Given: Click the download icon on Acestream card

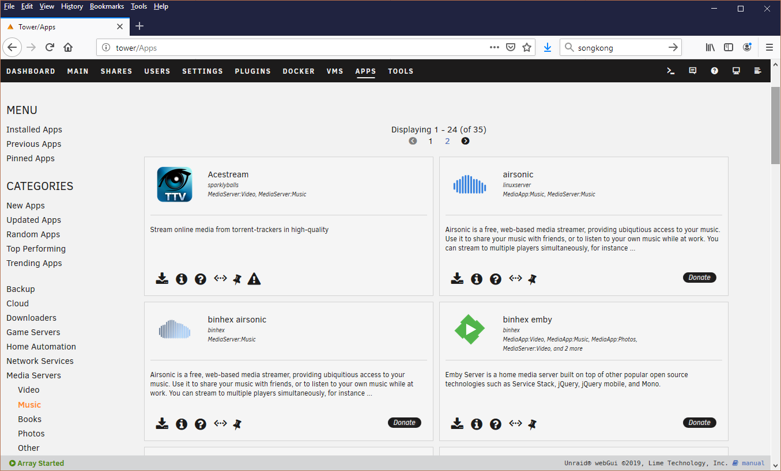Looking at the screenshot, I should (x=162, y=279).
